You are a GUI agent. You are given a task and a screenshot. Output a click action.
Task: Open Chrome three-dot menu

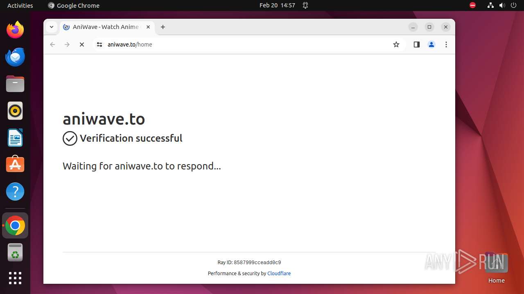click(446, 45)
